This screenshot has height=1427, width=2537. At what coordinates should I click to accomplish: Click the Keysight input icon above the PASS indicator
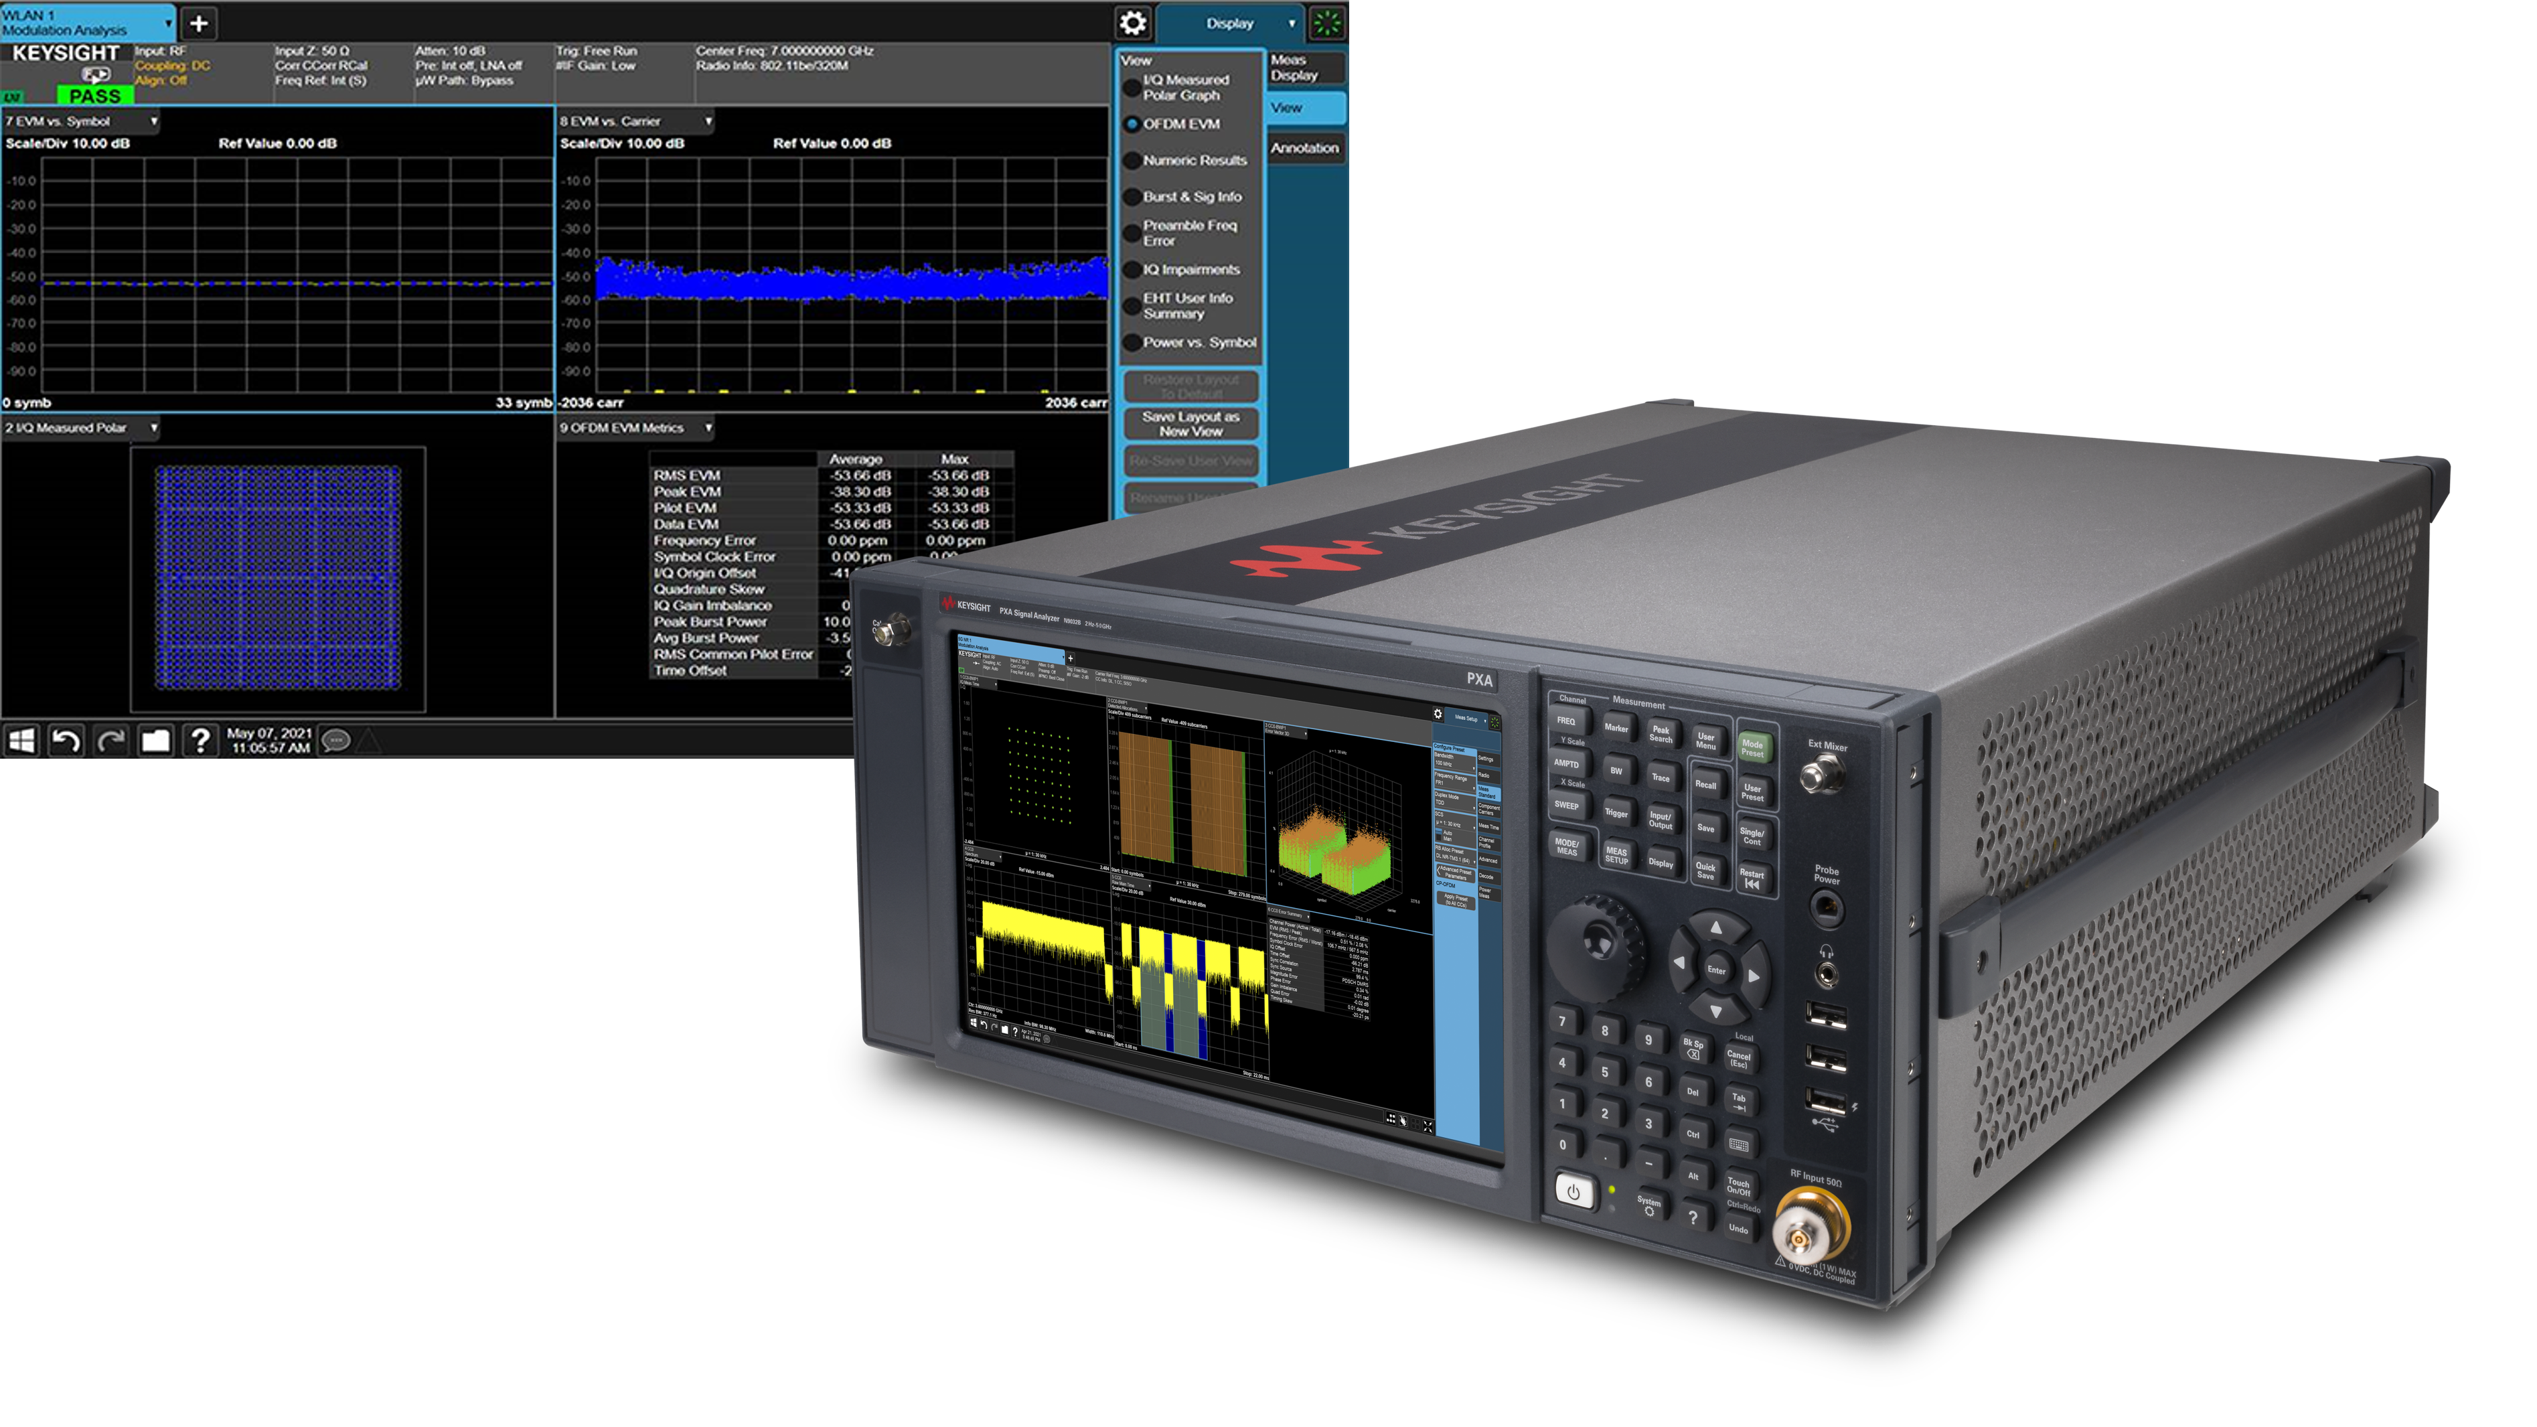pyautogui.click(x=96, y=75)
